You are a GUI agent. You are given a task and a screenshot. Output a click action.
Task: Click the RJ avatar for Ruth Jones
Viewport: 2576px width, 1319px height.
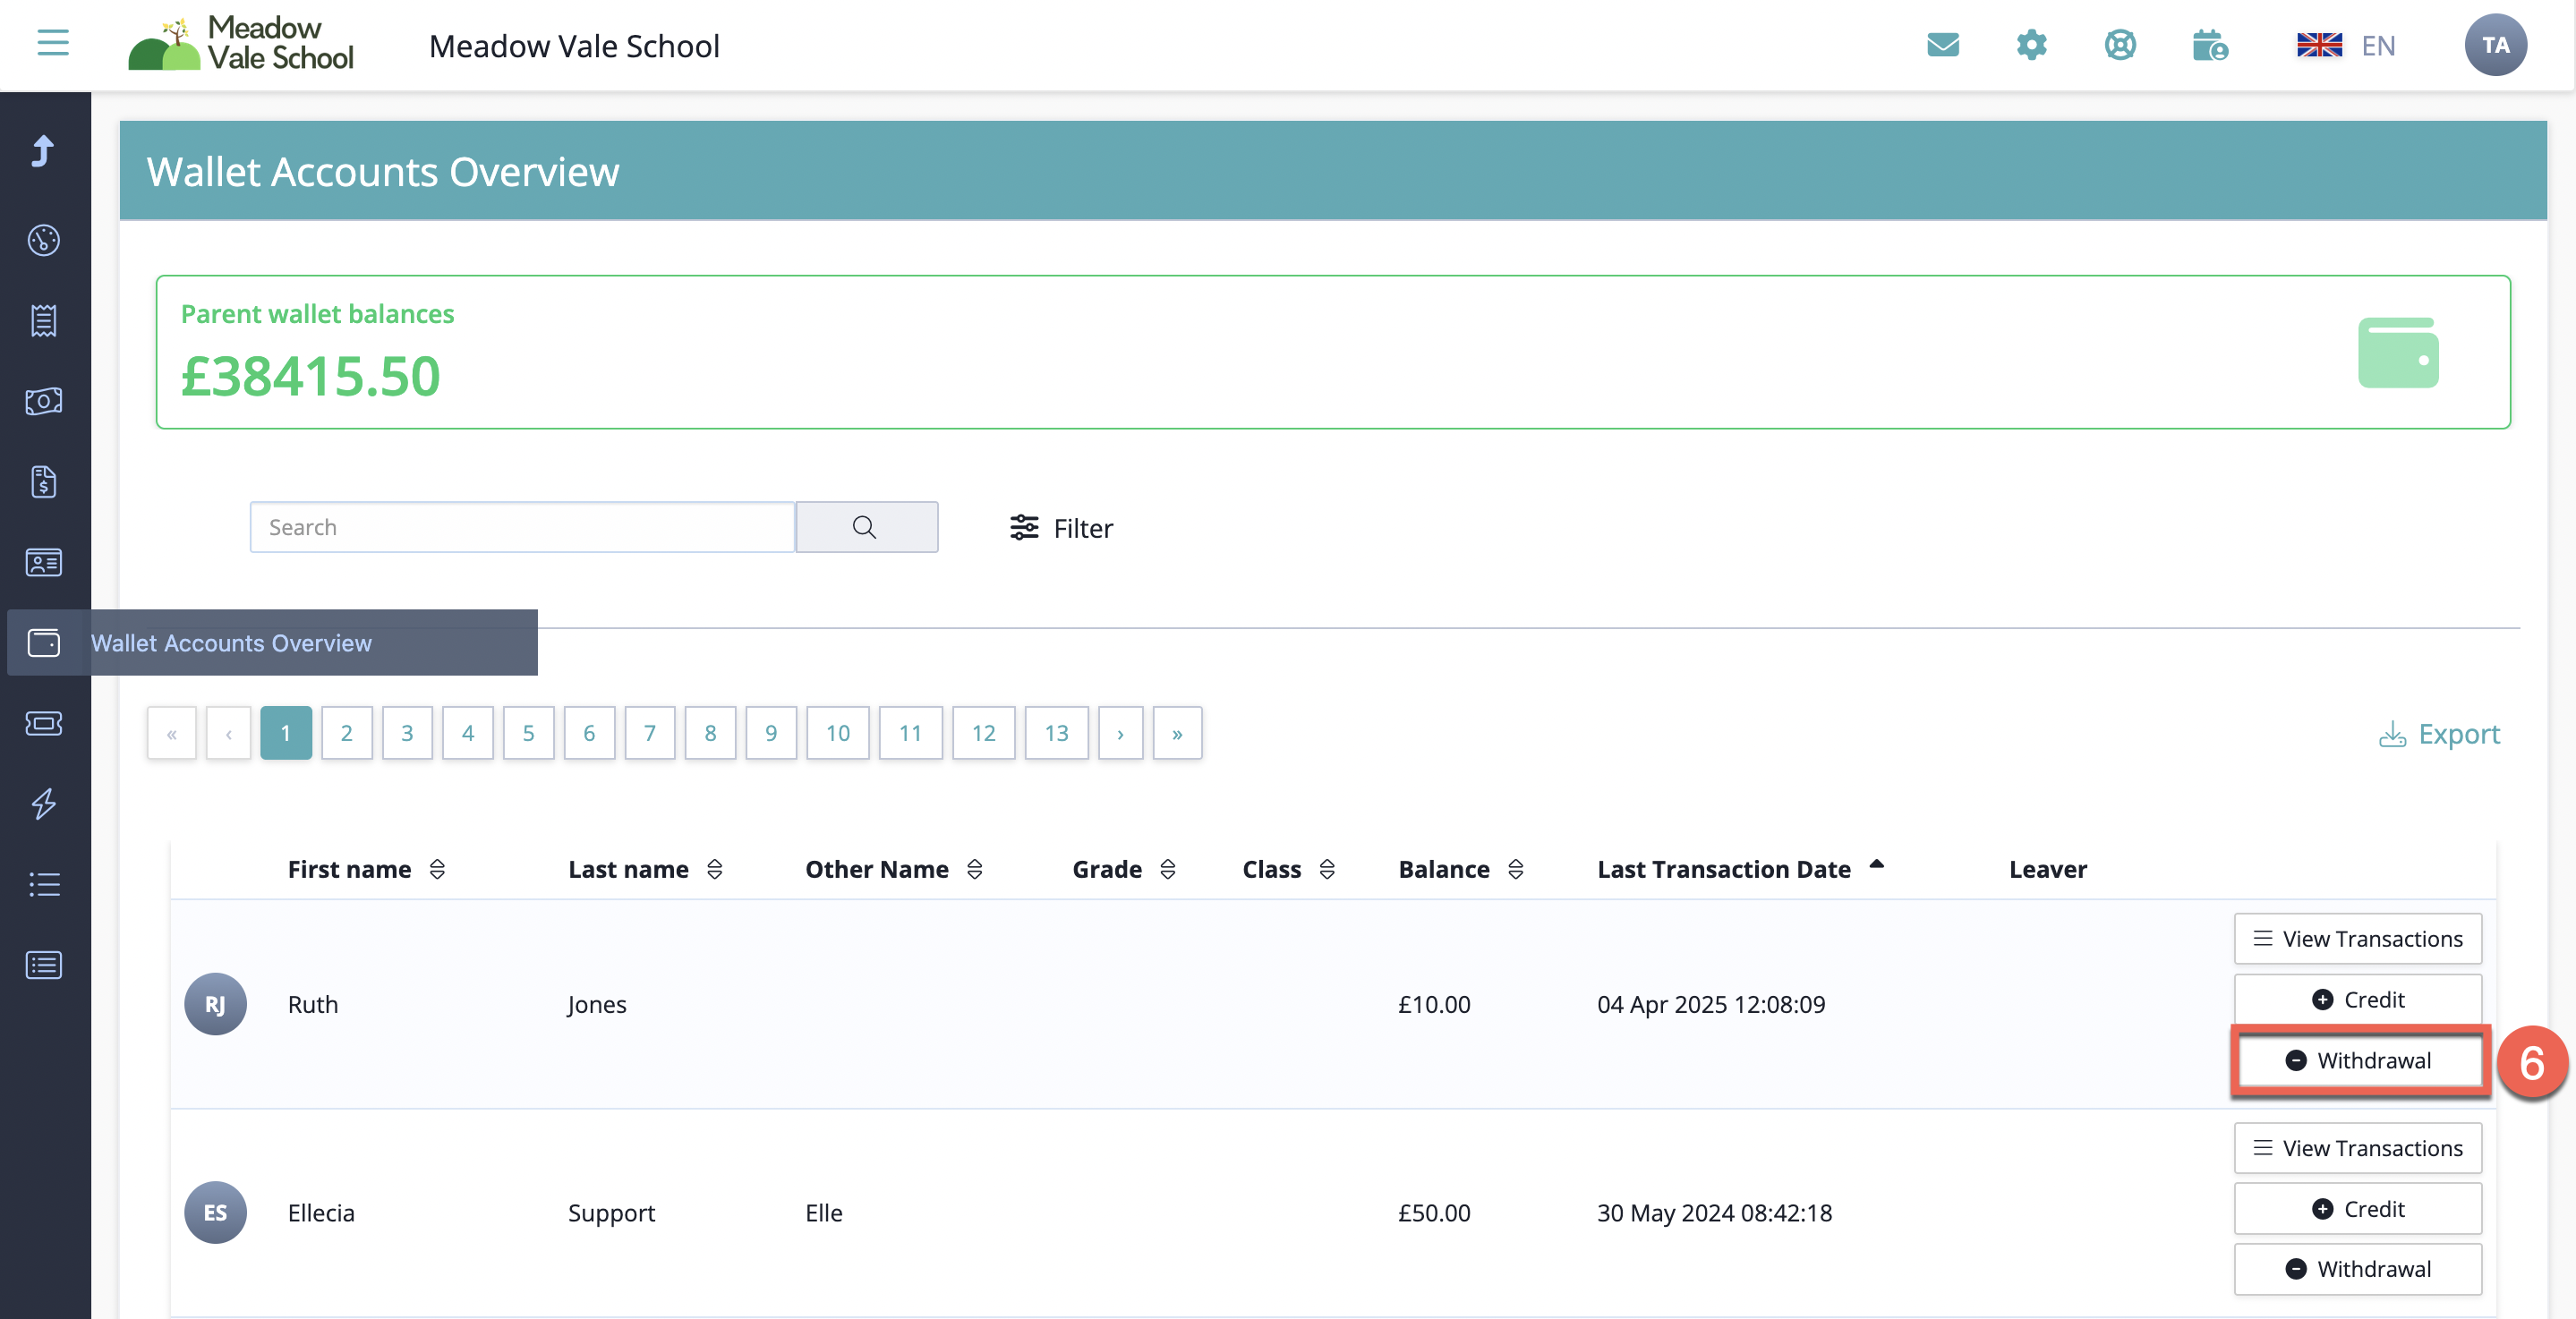point(215,1004)
